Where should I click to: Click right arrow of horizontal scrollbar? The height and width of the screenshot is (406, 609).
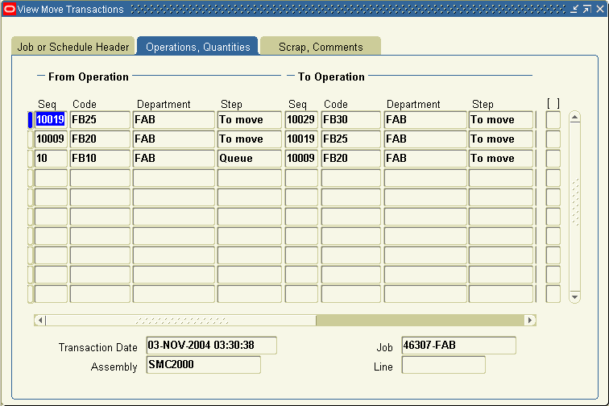coord(530,320)
